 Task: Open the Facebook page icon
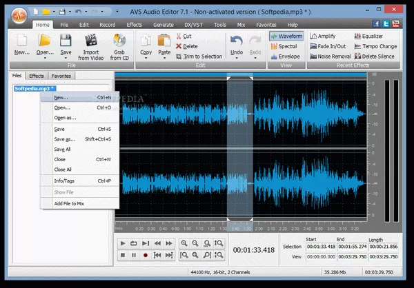(x=377, y=23)
